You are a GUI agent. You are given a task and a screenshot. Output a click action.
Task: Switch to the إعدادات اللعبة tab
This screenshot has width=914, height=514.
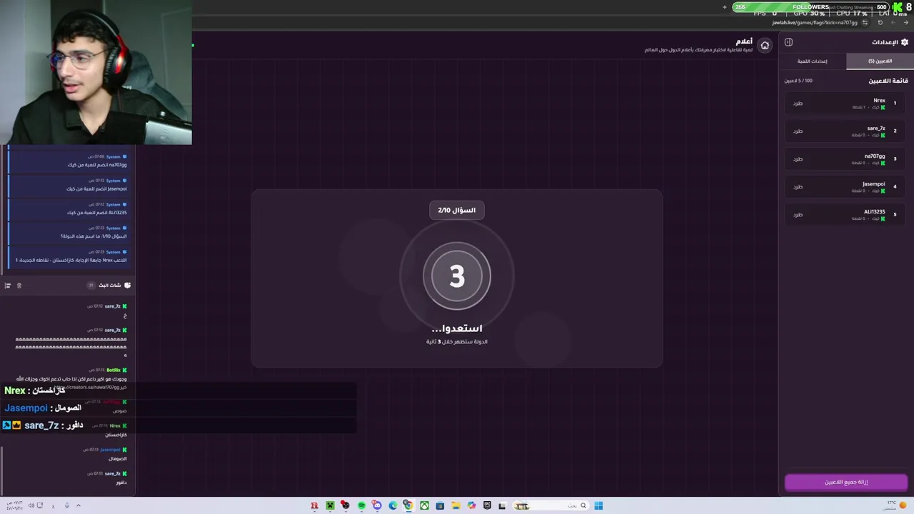813,61
